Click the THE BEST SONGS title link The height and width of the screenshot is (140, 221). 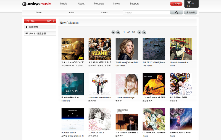click(154, 62)
